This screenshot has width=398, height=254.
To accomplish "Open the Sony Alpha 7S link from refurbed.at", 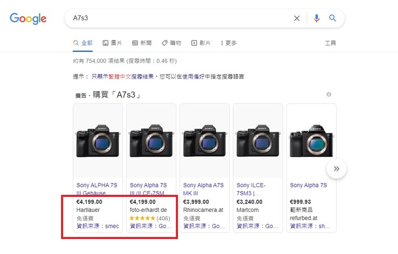I will pos(308,185).
